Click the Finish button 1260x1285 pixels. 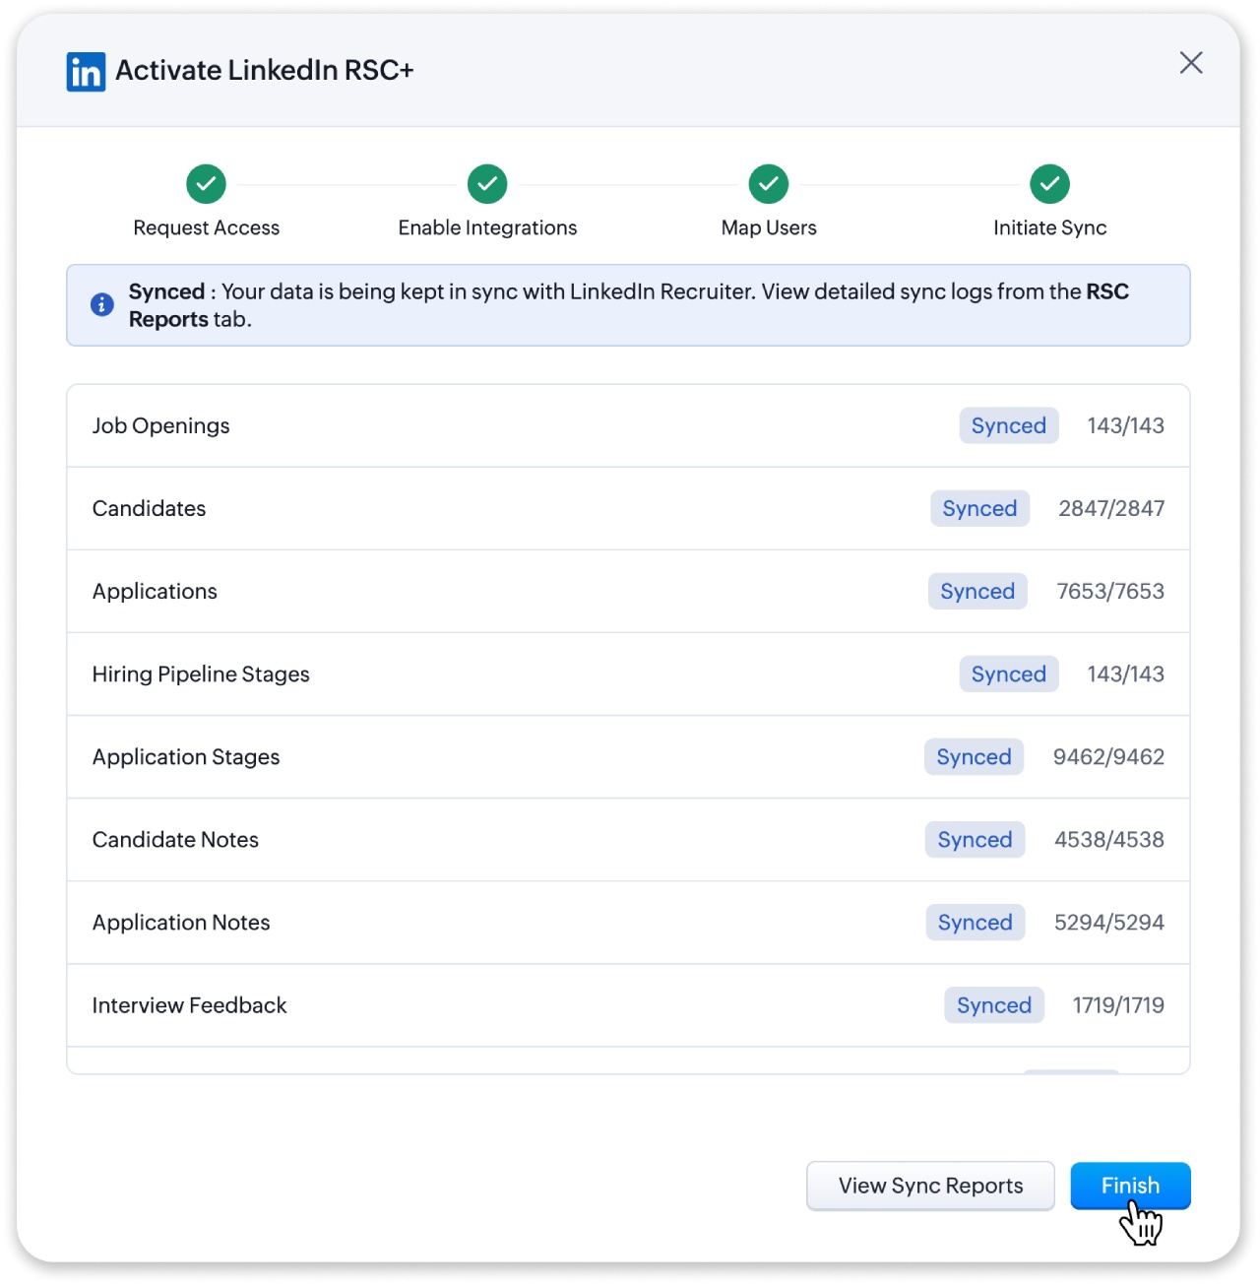(1130, 1186)
